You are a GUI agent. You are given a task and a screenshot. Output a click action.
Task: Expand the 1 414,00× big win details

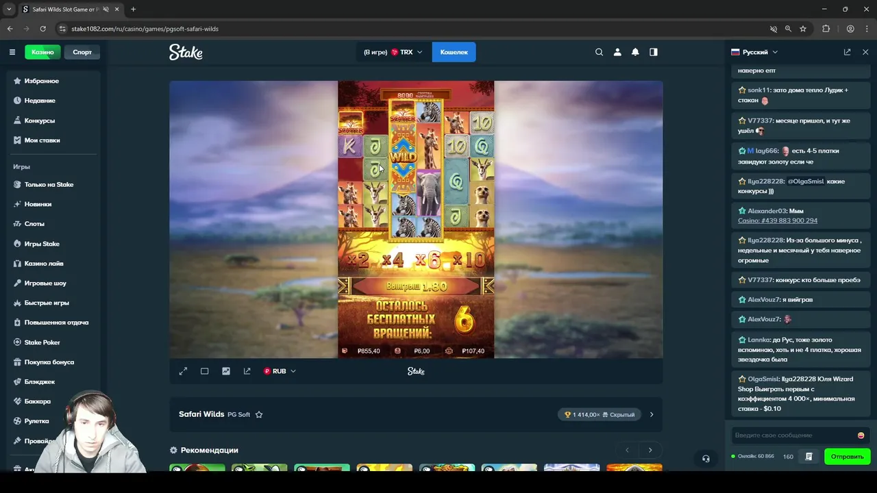click(x=652, y=414)
